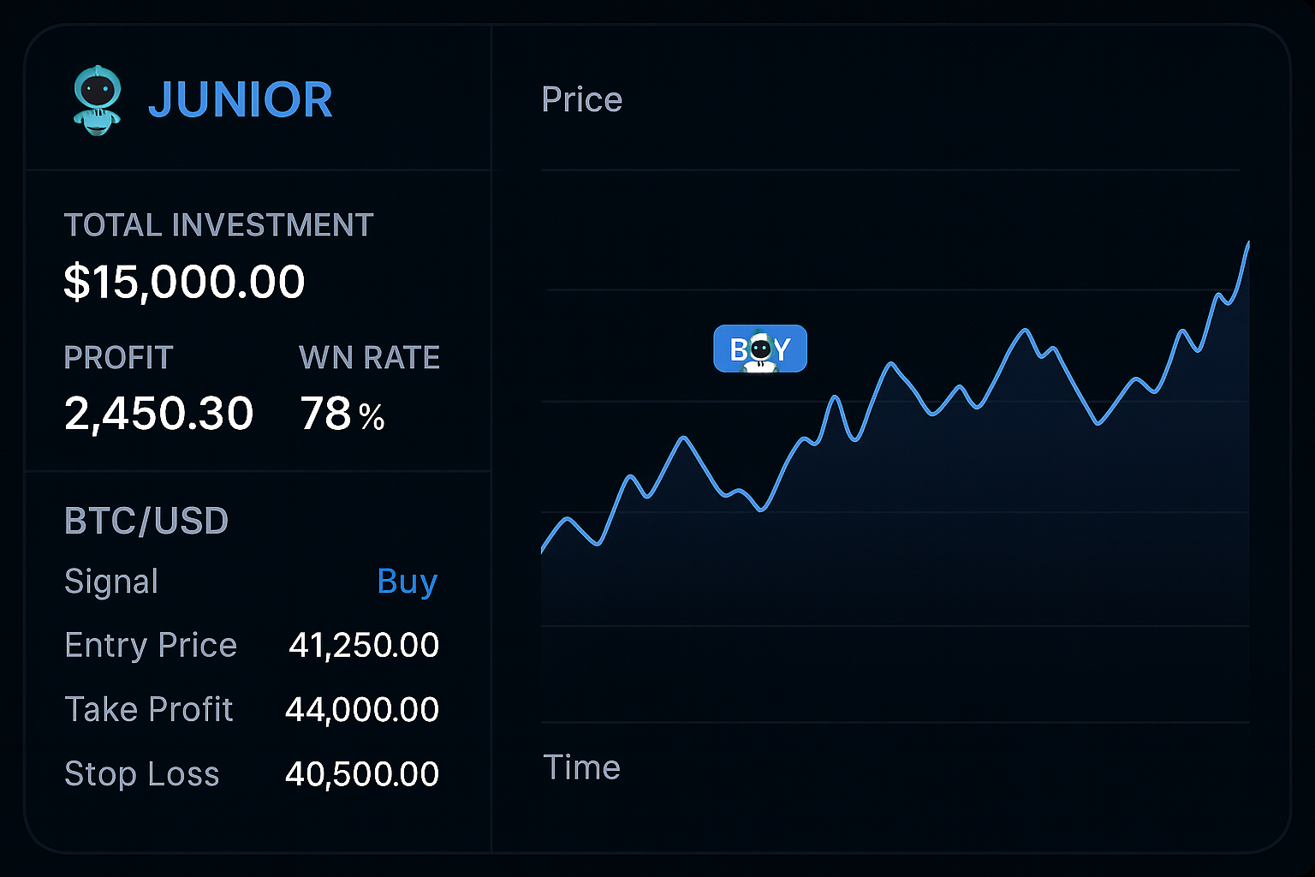Select the Buy signal value
Viewport: 1315px width, 877px height.
(407, 582)
